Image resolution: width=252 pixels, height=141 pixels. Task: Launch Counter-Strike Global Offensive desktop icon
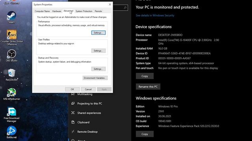point(11,37)
